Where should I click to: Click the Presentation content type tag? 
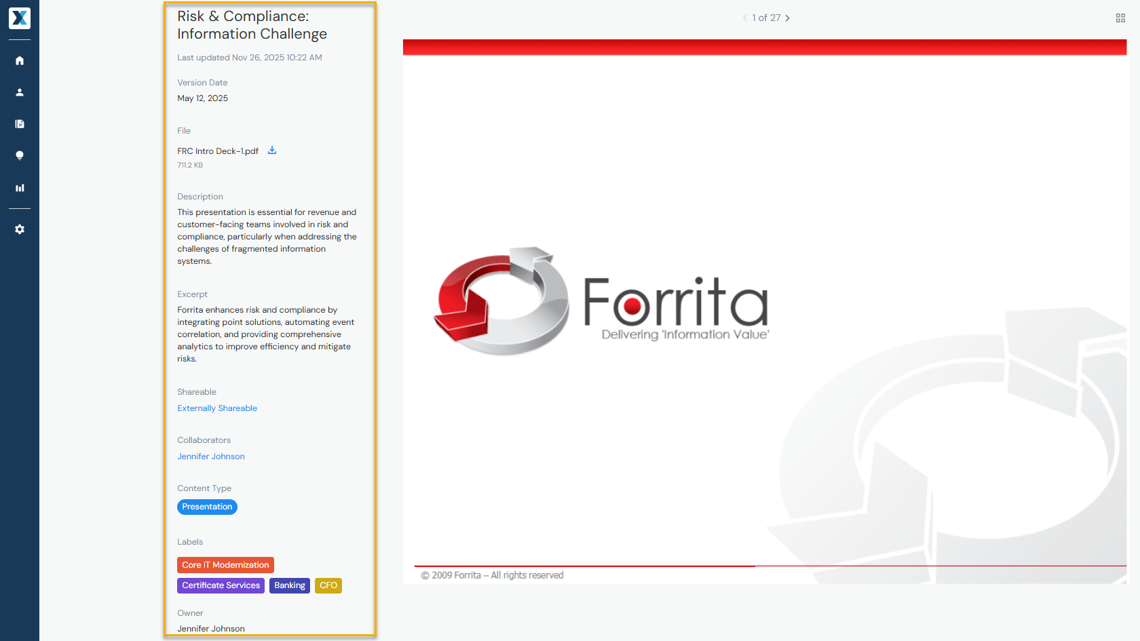(207, 507)
